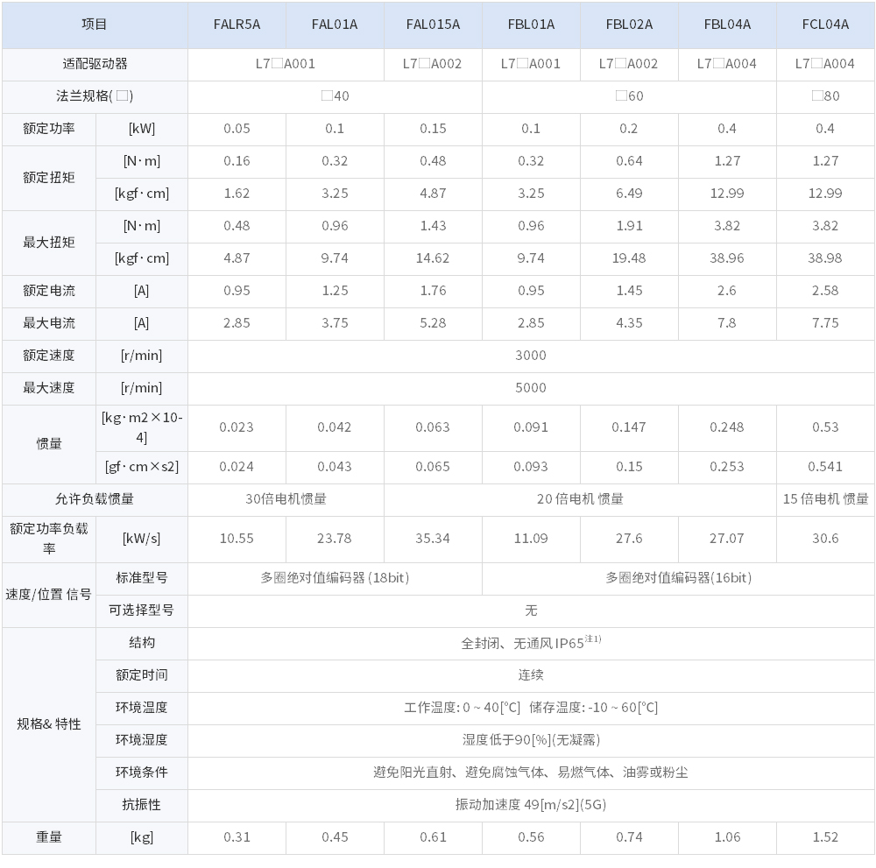This screenshot has width=876, height=868.
Task: Select the FAL015A model header cell
Action: pyautogui.click(x=433, y=25)
